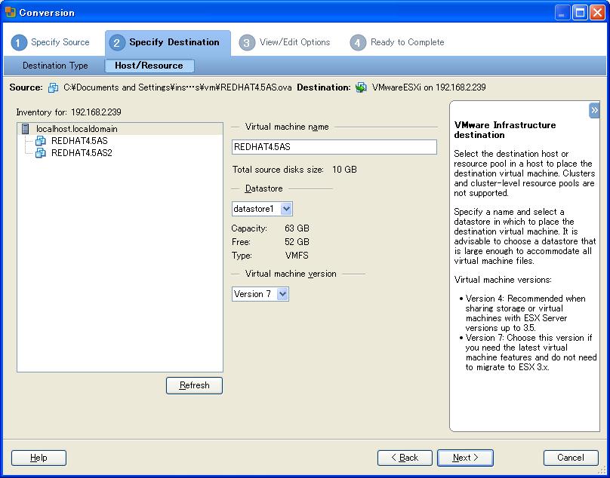Click the source path C:¥Documents and Settings text
This screenshot has height=478, width=610.
[x=177, y=87]
